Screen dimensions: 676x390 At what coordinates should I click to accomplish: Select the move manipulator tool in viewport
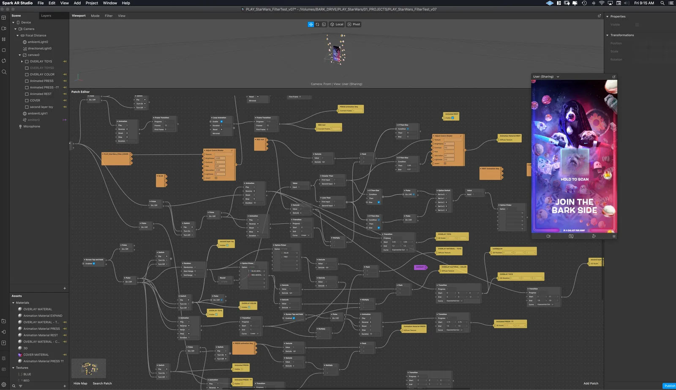tap(311, 25)
